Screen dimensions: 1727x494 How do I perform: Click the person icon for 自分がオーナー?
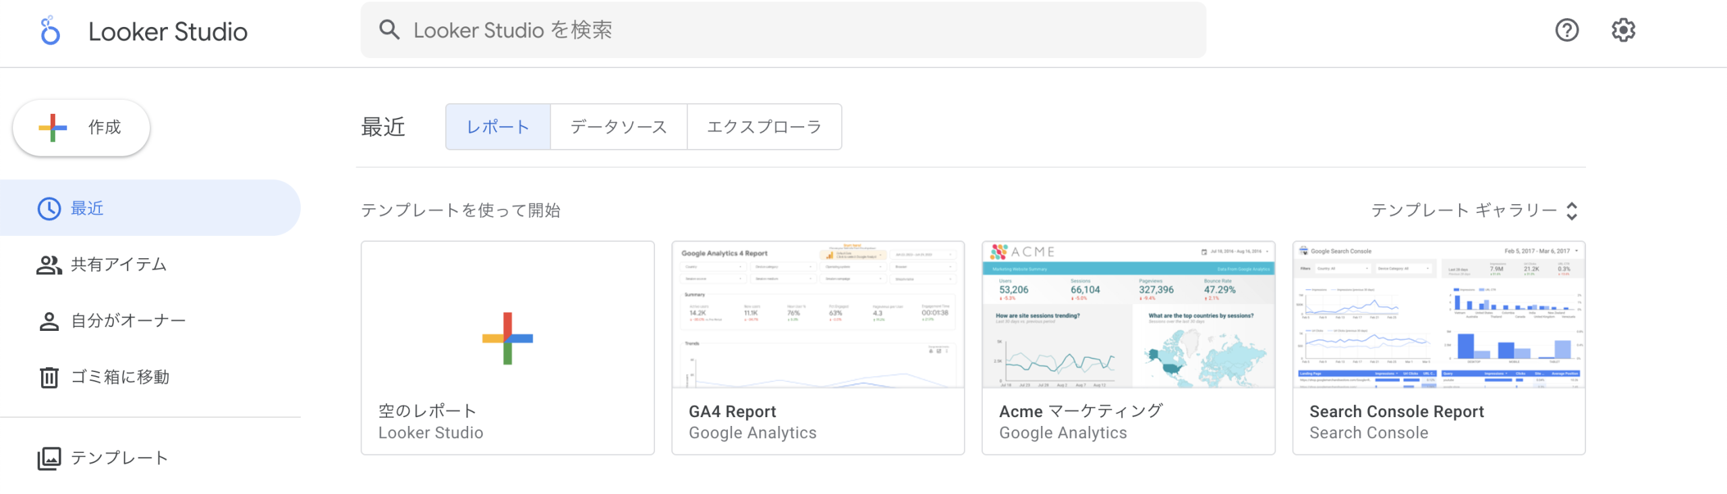[49, 321]
